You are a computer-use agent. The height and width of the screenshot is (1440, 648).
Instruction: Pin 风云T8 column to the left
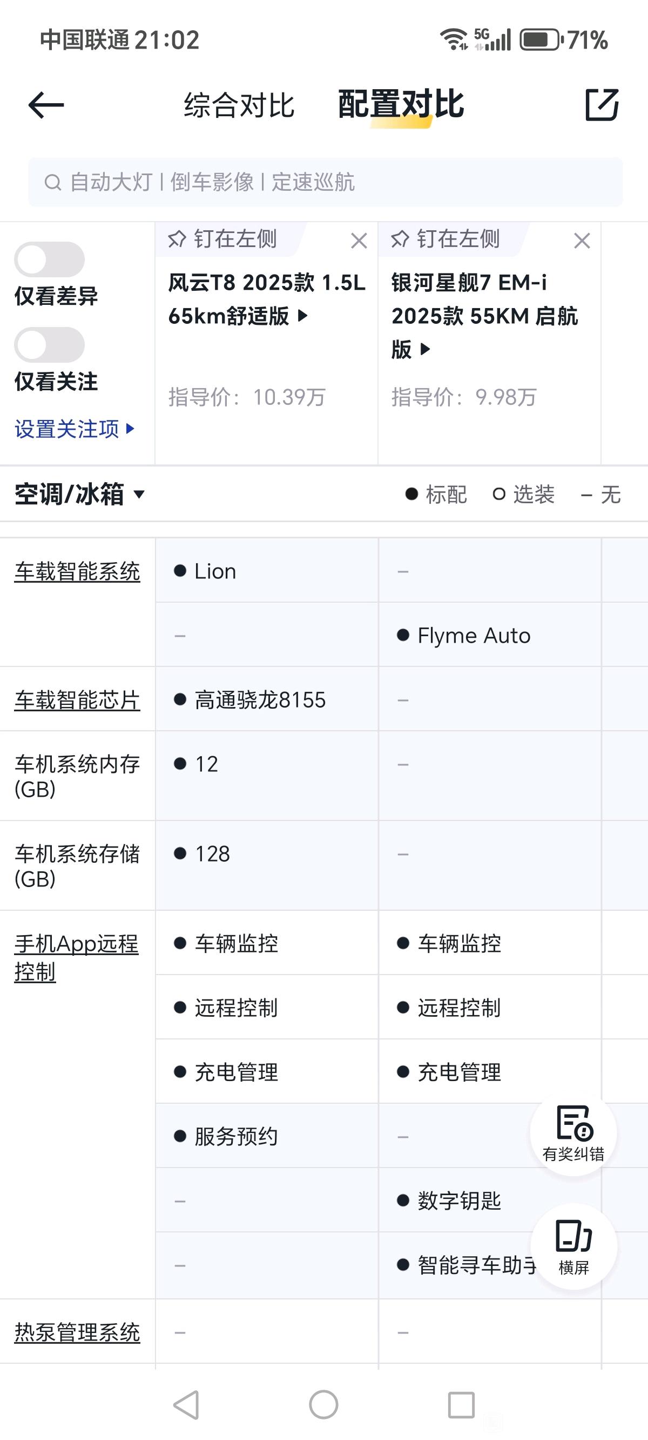(222, 239)
